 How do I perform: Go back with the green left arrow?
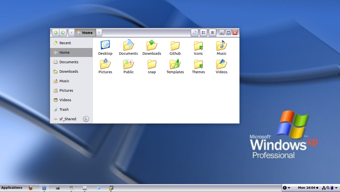[x=56, y=32]
